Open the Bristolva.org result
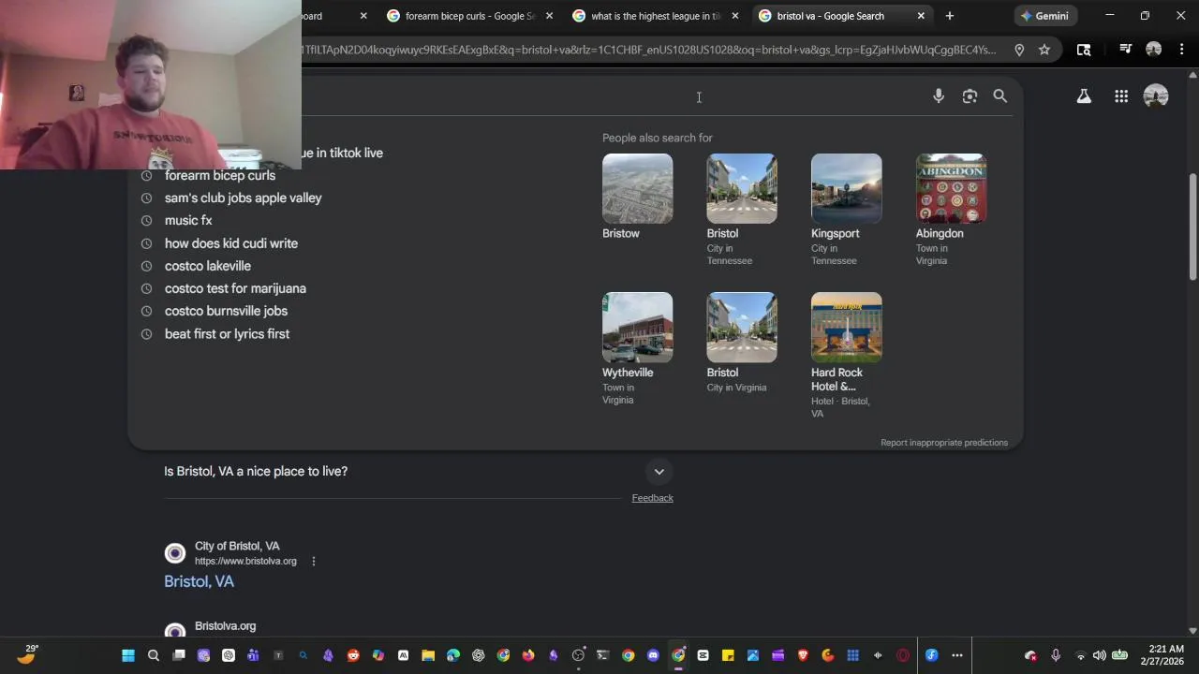 tap(225, 626)
